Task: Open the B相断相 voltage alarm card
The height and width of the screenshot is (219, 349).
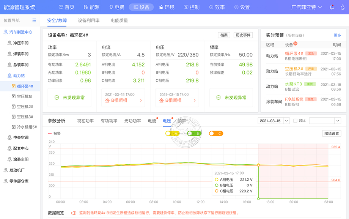Action: coord(177,98)
